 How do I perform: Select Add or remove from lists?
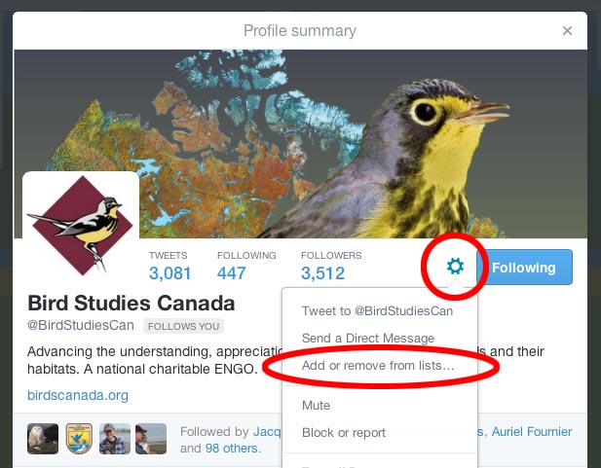coord(378,366)
